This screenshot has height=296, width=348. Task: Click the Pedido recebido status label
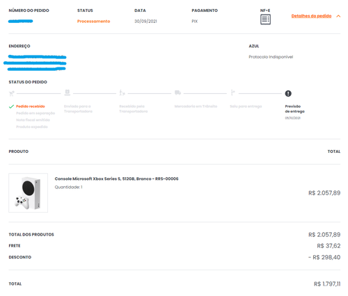click(31, 106)
